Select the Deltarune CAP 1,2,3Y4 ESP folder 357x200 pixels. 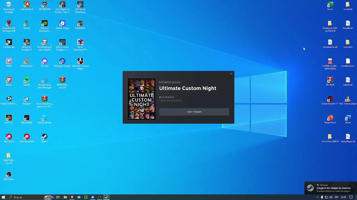tap(330, 26)
